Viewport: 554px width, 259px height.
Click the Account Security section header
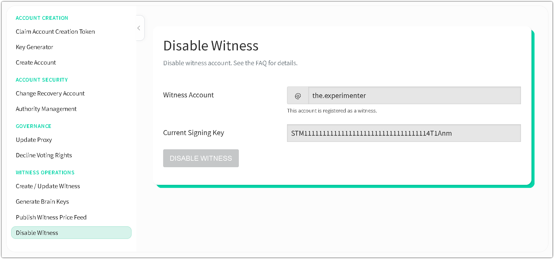tap(42, 80)
